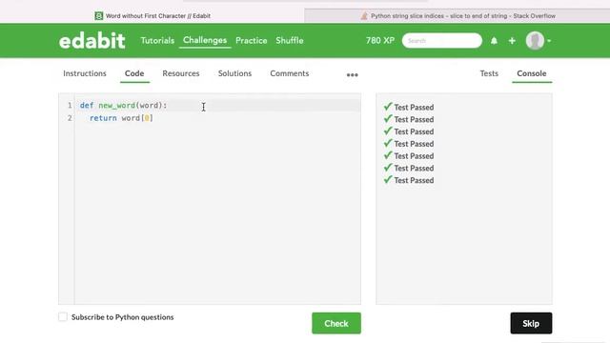
Task: Go to Challenges
Action: click(205, 40)
